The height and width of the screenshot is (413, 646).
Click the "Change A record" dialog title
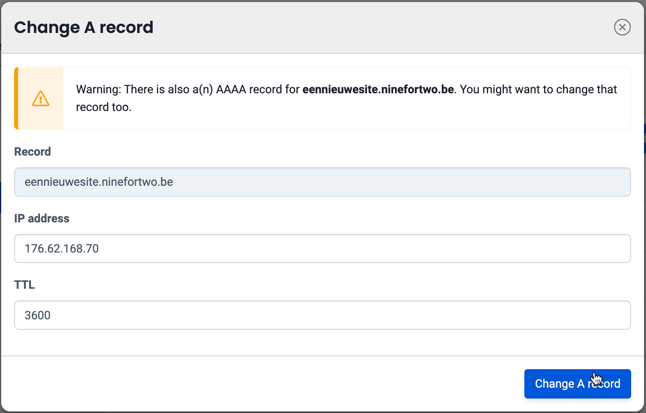[x=84, y=27]
